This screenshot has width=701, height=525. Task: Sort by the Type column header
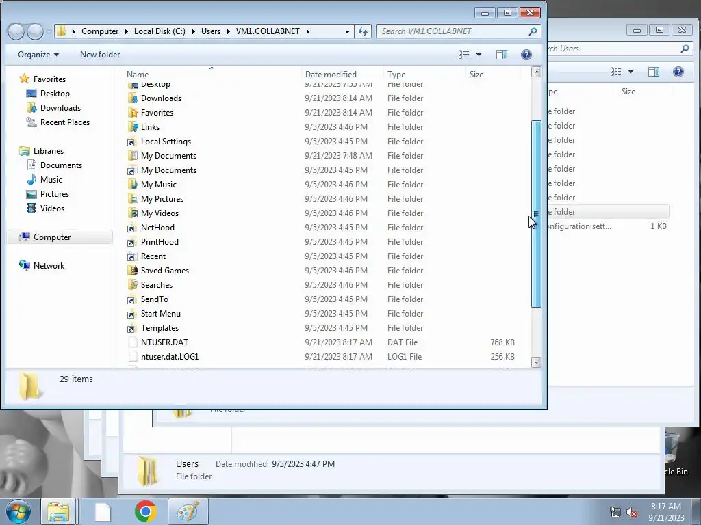click(424, 74)
